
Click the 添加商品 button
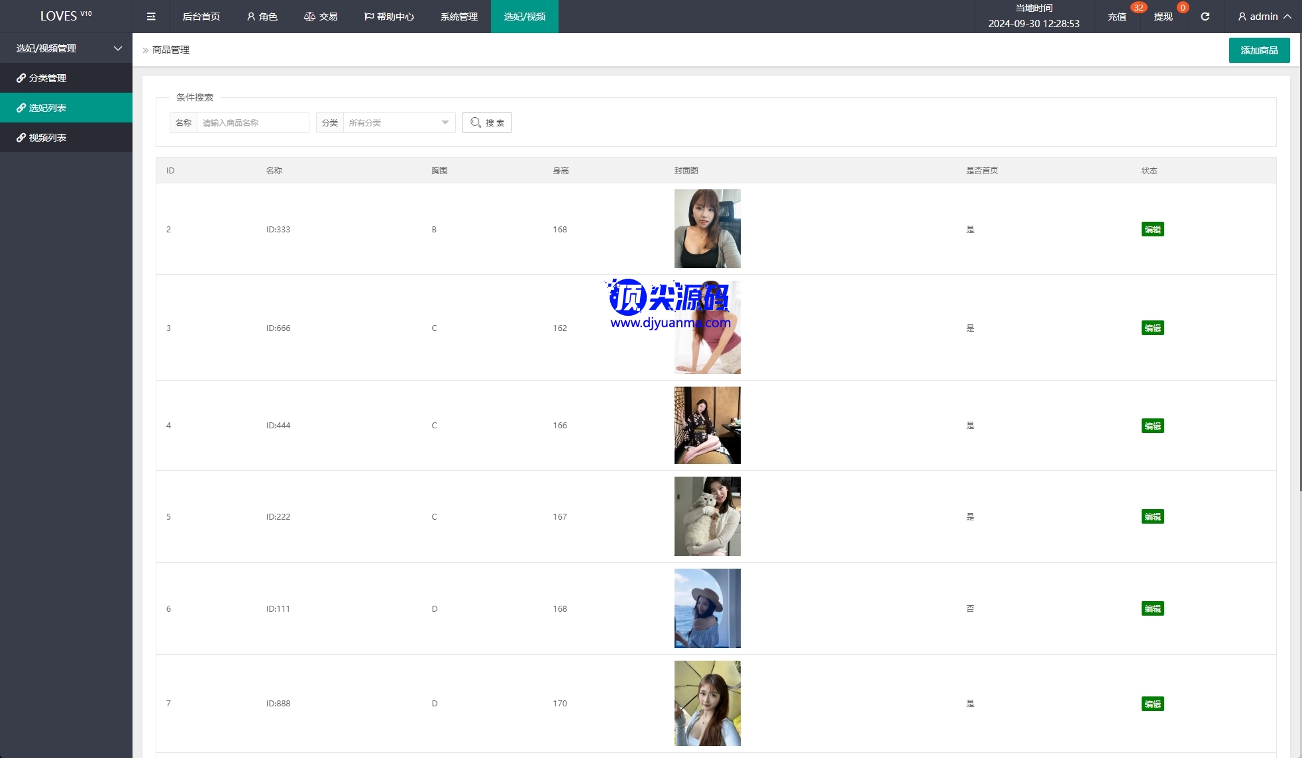point(1259,50)
